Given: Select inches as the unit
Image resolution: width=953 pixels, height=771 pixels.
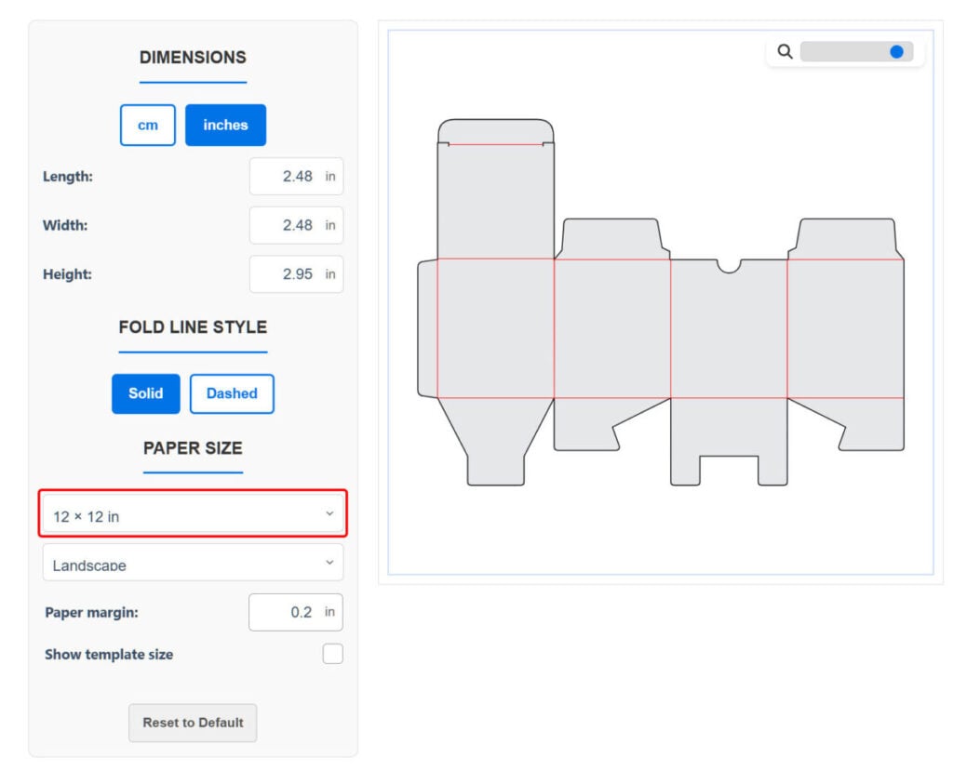Looking at the screenshot, I should pos(225,126).
